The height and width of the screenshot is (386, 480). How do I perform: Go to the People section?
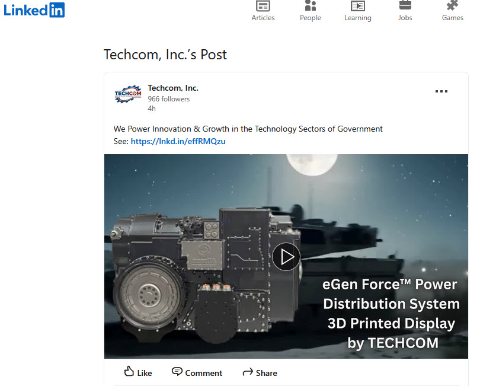(x=310, y=11)
